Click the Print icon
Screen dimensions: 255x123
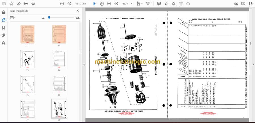point(26,4)
